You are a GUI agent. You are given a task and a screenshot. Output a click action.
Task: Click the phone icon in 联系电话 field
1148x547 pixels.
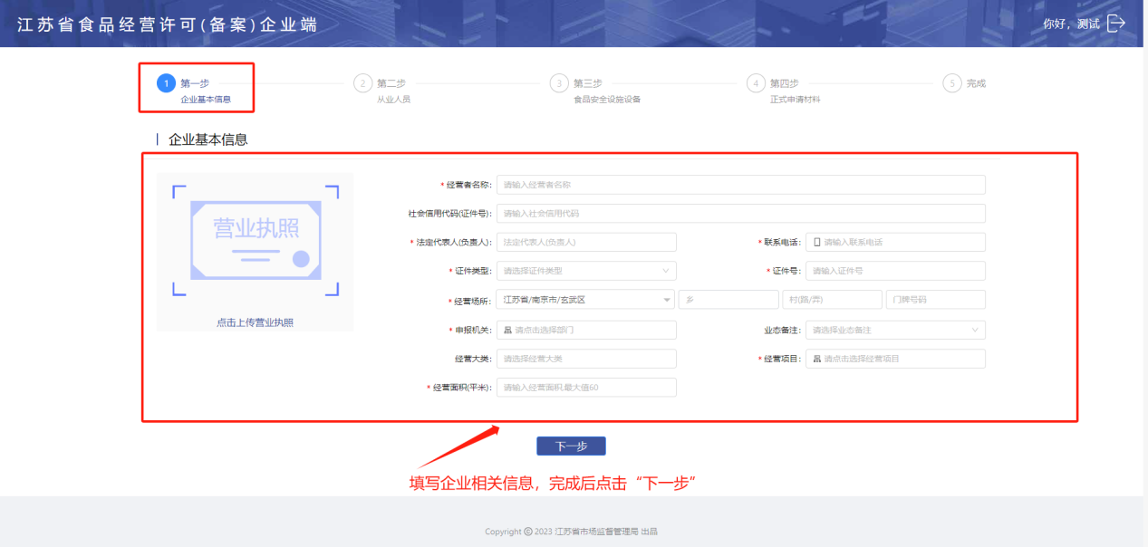tap(816, 243)
